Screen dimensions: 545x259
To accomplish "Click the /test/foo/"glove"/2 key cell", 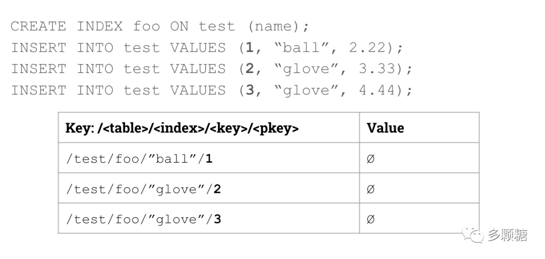I will tap(144, 189).
